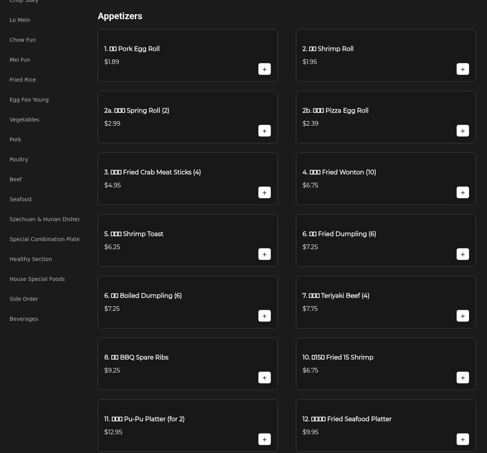Open House Special Foods category
Viewport: 487px width, 453px height.
(x=37, y=279)
